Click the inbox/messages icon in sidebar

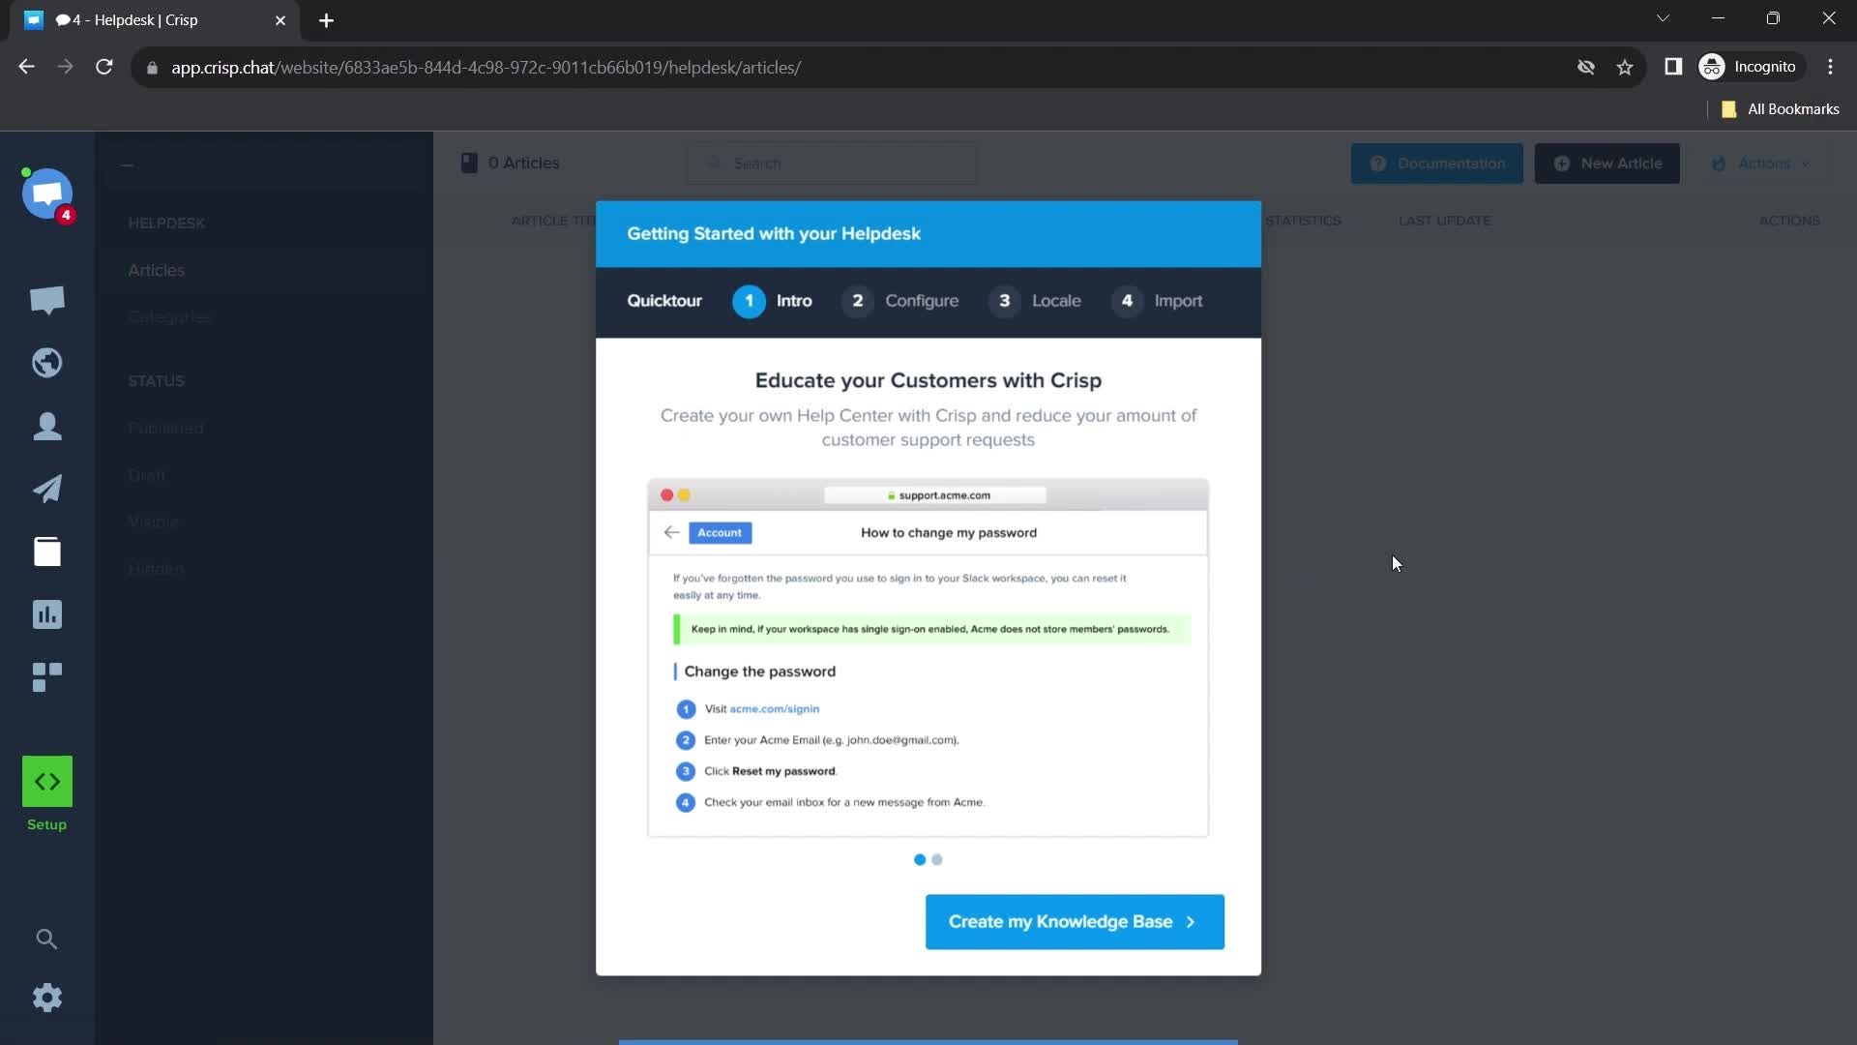coord(47,300)
